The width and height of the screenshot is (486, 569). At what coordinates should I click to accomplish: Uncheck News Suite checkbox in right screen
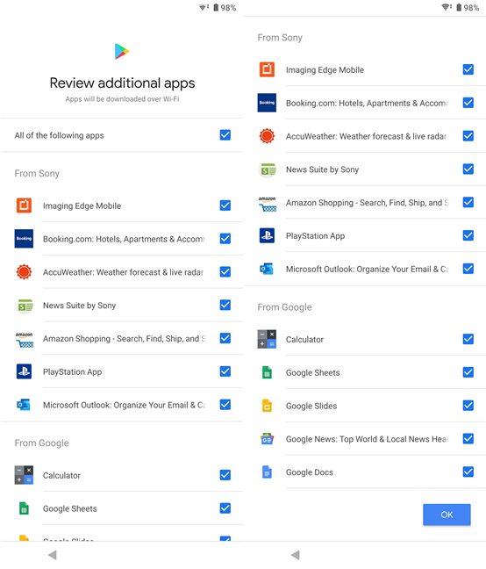(468, 169)
